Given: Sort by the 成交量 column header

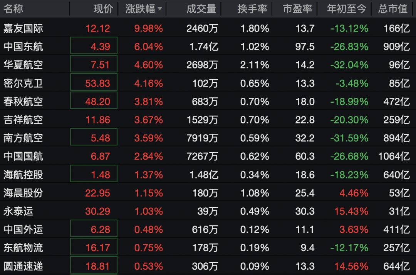Looking at the screenshot, I should coord(201,9).
